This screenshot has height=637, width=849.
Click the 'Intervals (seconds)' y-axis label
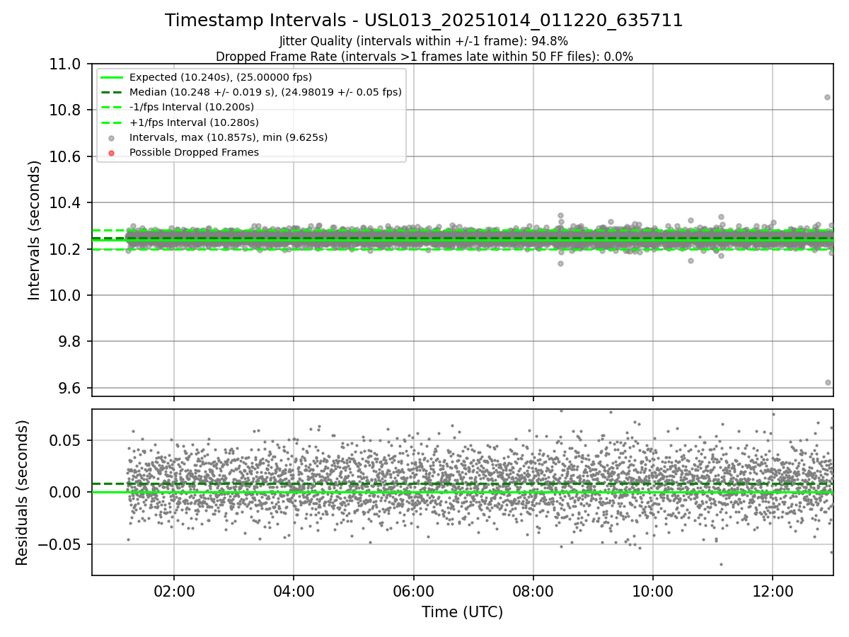tap(35, 230)
